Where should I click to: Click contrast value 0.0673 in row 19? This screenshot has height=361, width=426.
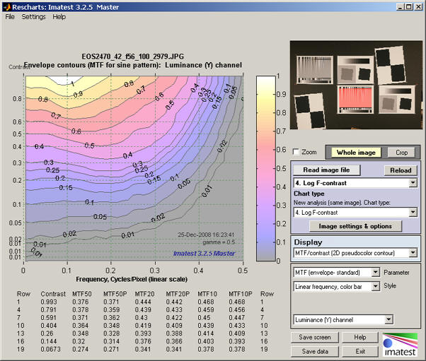[x=50, y=349]
